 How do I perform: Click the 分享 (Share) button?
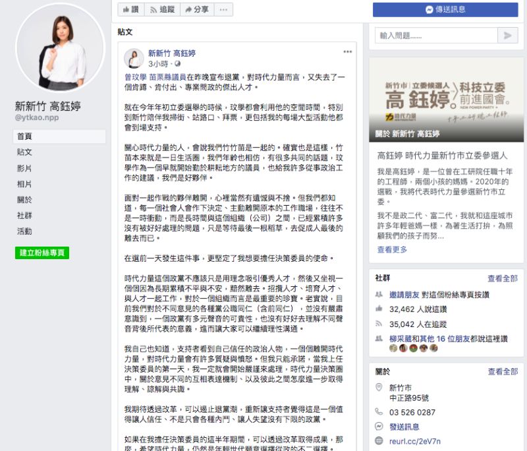pos(197,9)
